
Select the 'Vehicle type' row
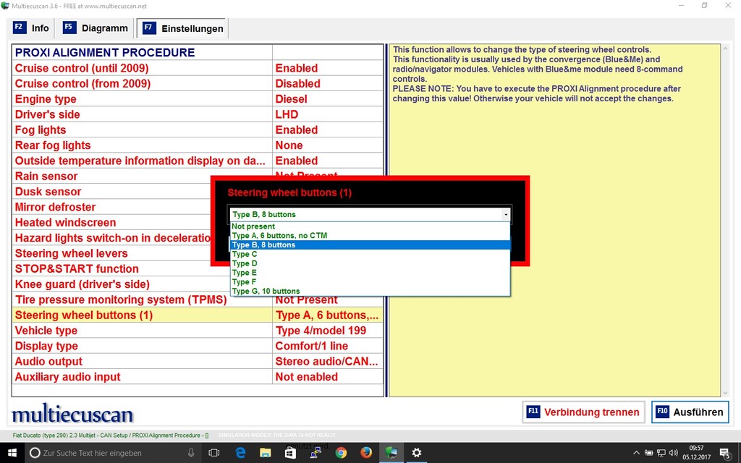pos(198,330)
